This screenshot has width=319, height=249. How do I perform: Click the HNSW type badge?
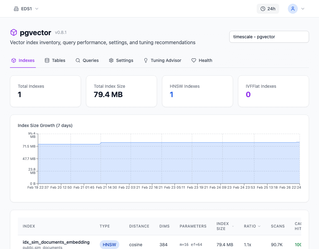(x=109, y=245)
